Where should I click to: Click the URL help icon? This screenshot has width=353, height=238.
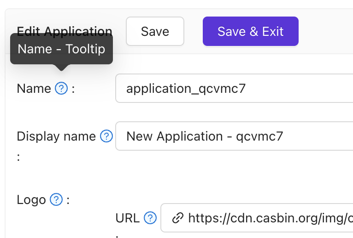[150, 218]
